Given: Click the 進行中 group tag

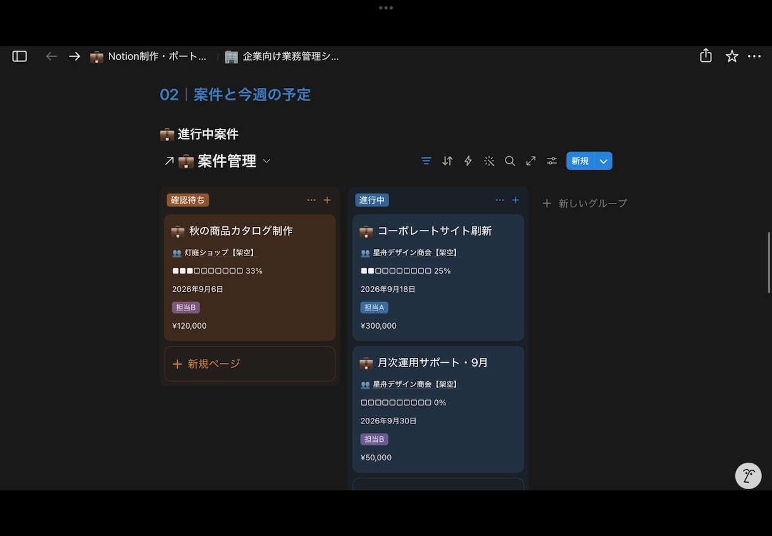Looking at the screenshot, I should tap(372, 200).
